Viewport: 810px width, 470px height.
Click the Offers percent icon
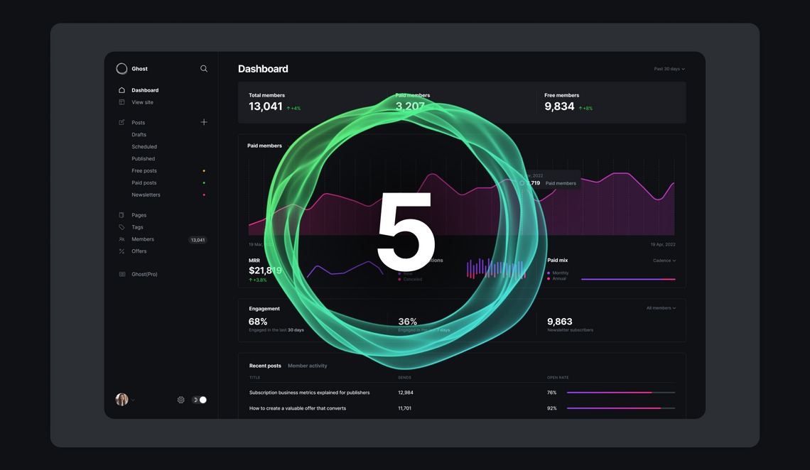click(121, 251)
